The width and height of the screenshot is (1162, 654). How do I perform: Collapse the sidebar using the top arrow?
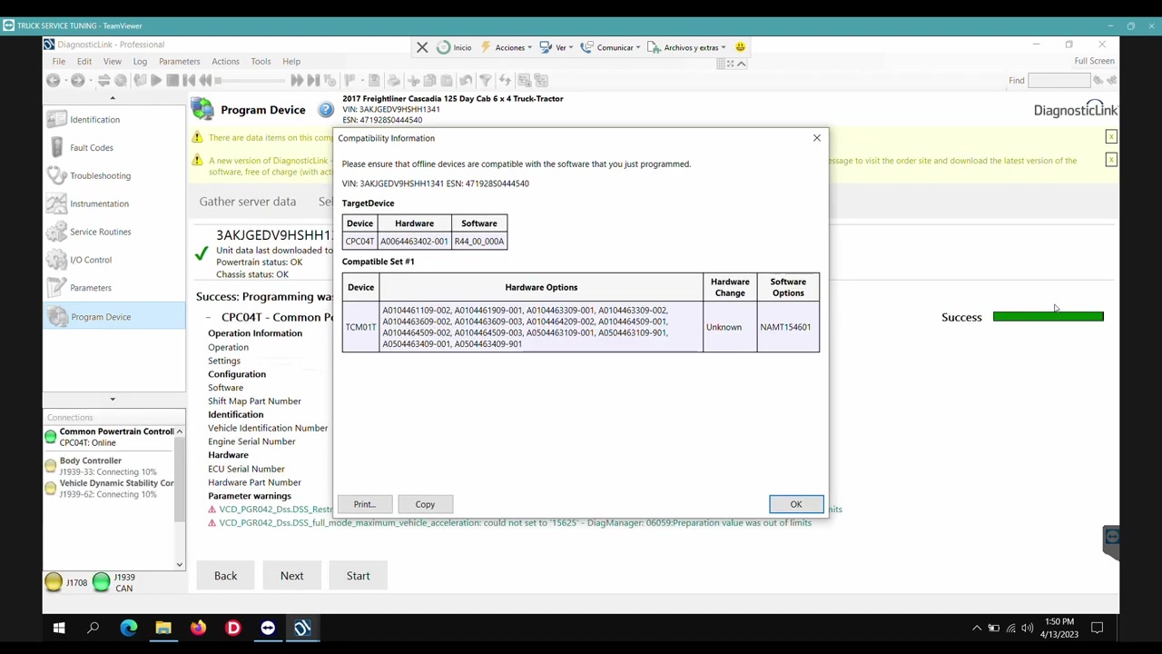pos(113,98)
